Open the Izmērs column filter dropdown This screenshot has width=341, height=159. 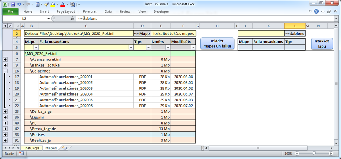(x=168, y=48)
